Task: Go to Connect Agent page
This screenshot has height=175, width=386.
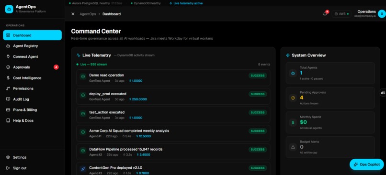Action: coord(32,56)
